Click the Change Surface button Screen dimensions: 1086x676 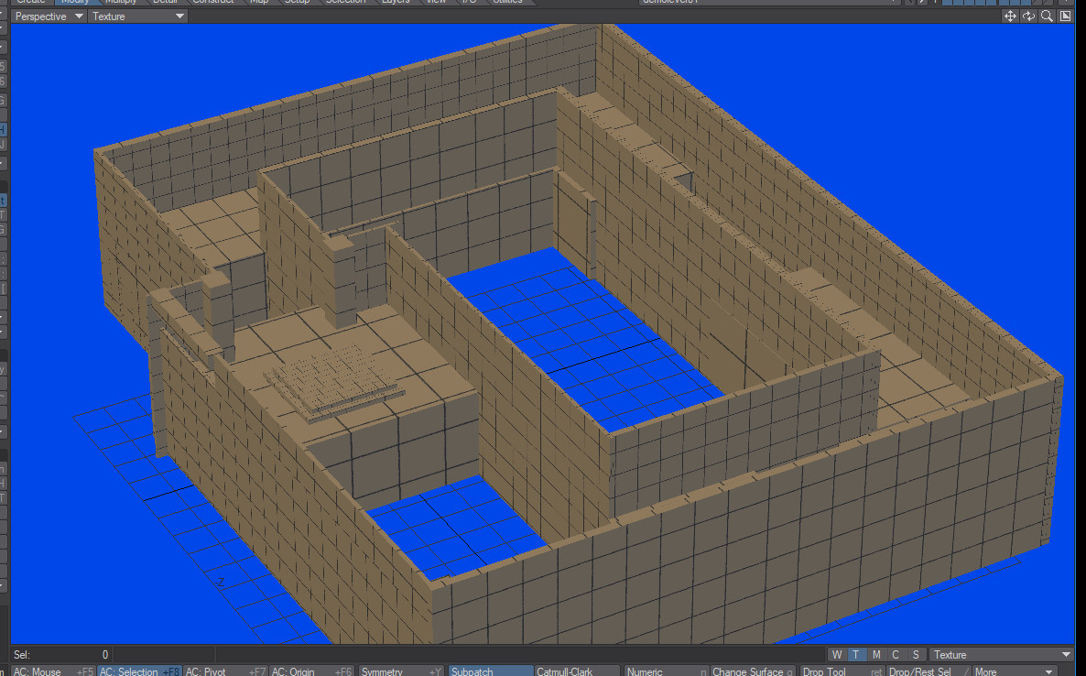[753, 671]
